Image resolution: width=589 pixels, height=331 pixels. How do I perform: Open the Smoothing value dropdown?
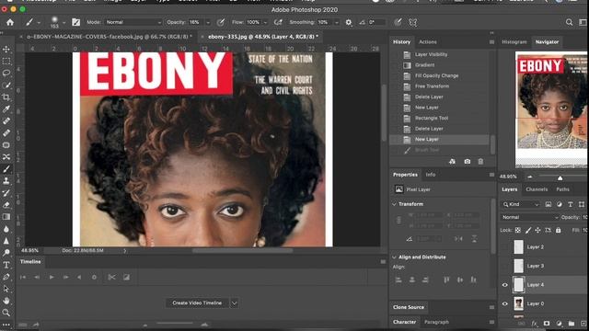coord(337,22)
